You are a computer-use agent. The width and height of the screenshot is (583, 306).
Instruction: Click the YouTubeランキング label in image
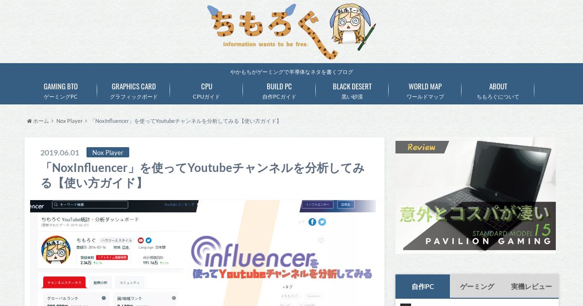179,204
